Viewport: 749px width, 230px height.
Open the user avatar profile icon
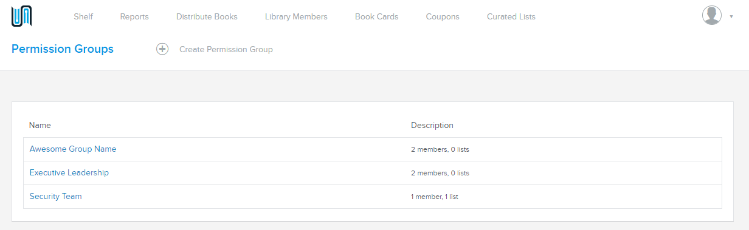tap(712, 16)
